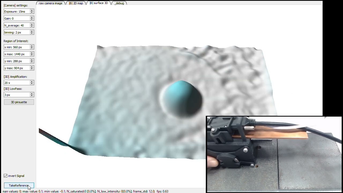Decrease 3D Amplification with the down arrow
Viewport: 343px width, 193px height.
click(x=32, y=84)
